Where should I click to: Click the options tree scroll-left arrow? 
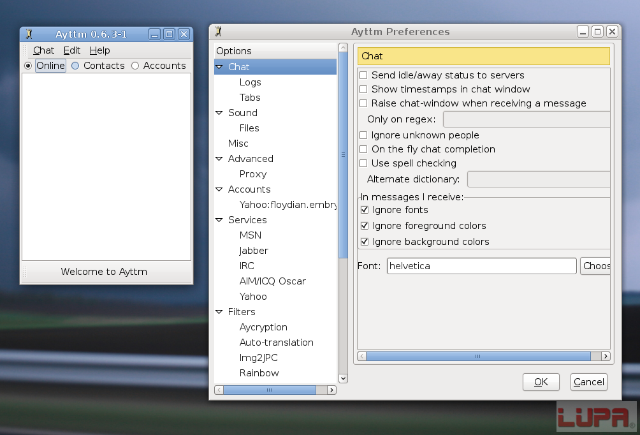[219, 390]
